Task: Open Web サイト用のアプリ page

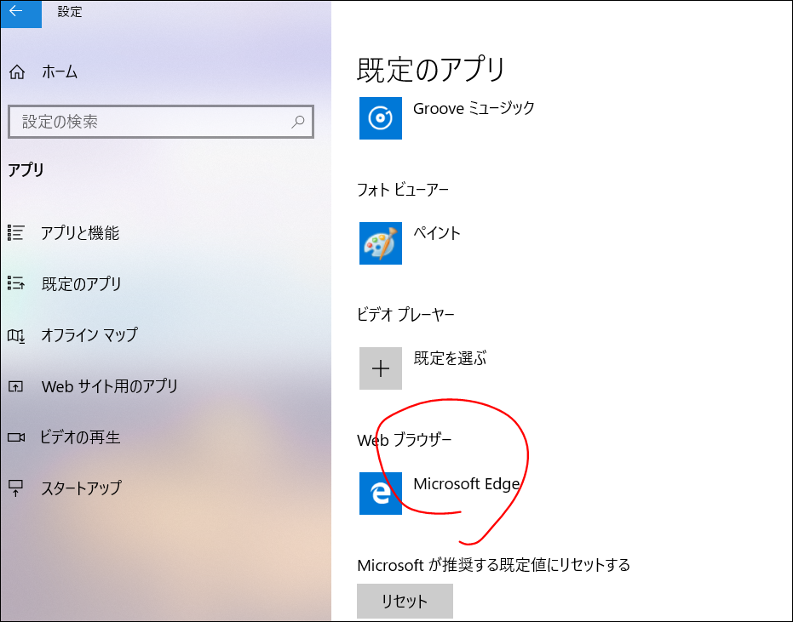Action: pos(110,386)
